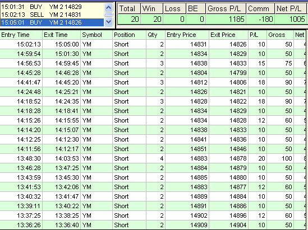Select the 15:02:13 SELL YM 2 14831 entry
This screenshot has height=230, width=308.
[x=52, y=15]
